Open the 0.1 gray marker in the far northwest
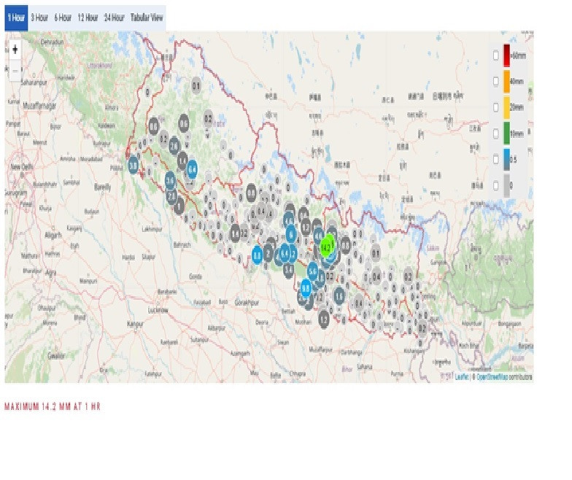The image size is (572, 480). point(196,86)
